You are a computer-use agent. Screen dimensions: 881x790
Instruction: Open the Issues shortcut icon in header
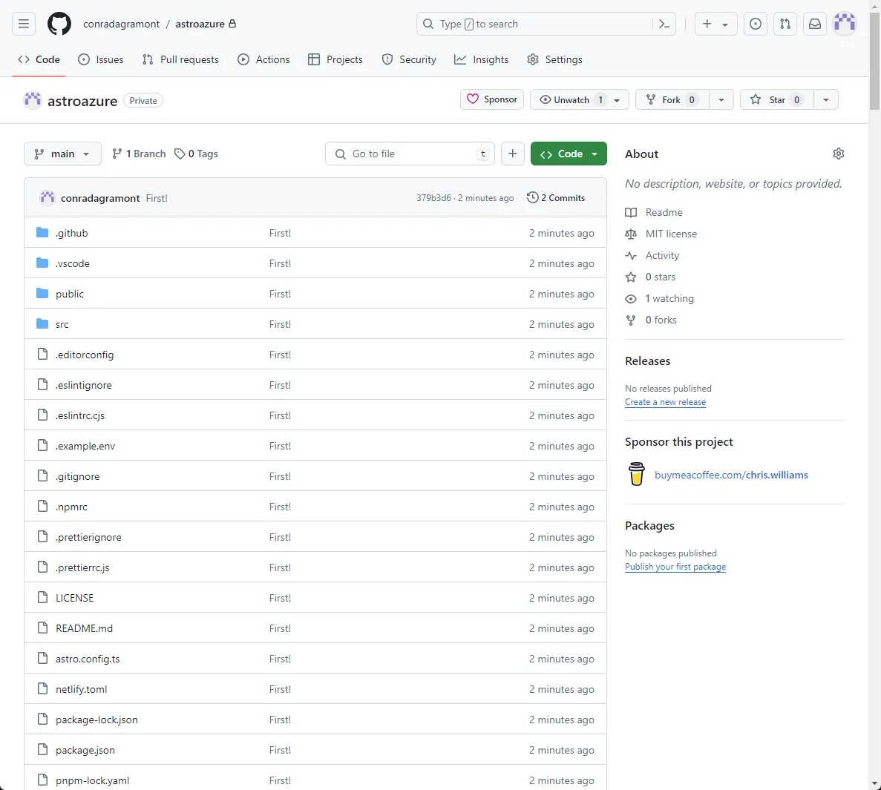pos(755,24)
